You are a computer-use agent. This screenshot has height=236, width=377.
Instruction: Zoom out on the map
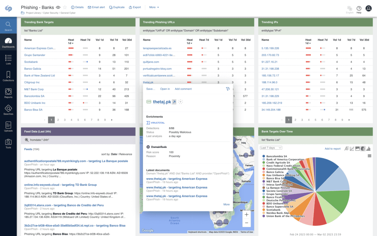coord(246,223)
